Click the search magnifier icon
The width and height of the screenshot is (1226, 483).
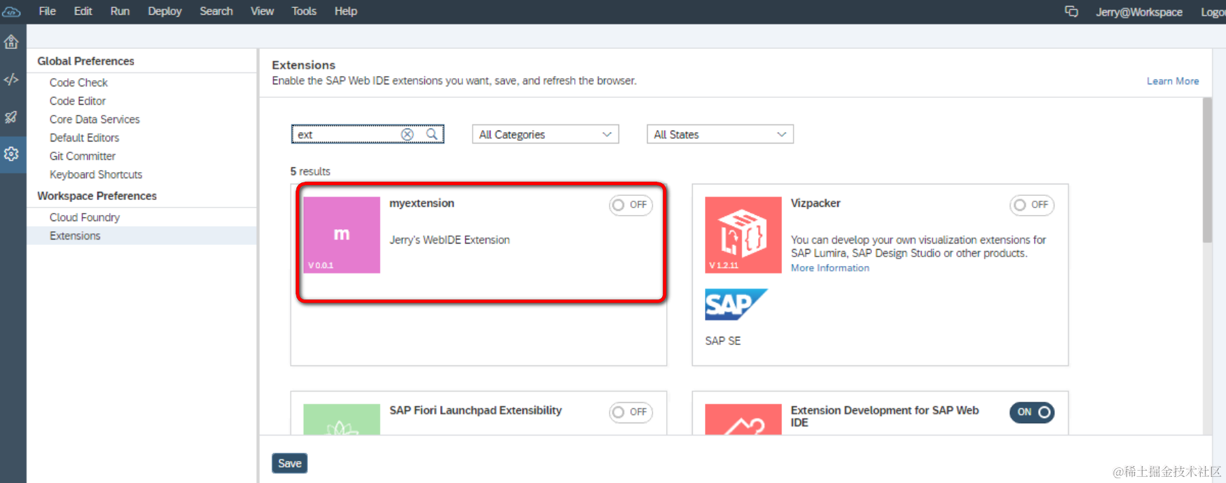(x=432, y=134)
